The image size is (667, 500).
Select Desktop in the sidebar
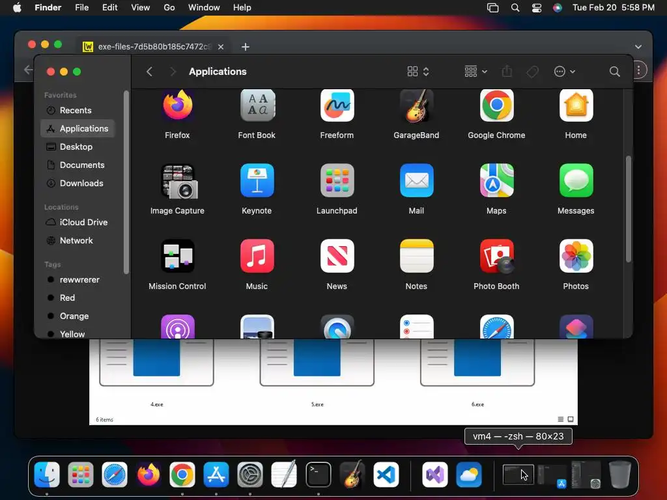click(78, 146)
